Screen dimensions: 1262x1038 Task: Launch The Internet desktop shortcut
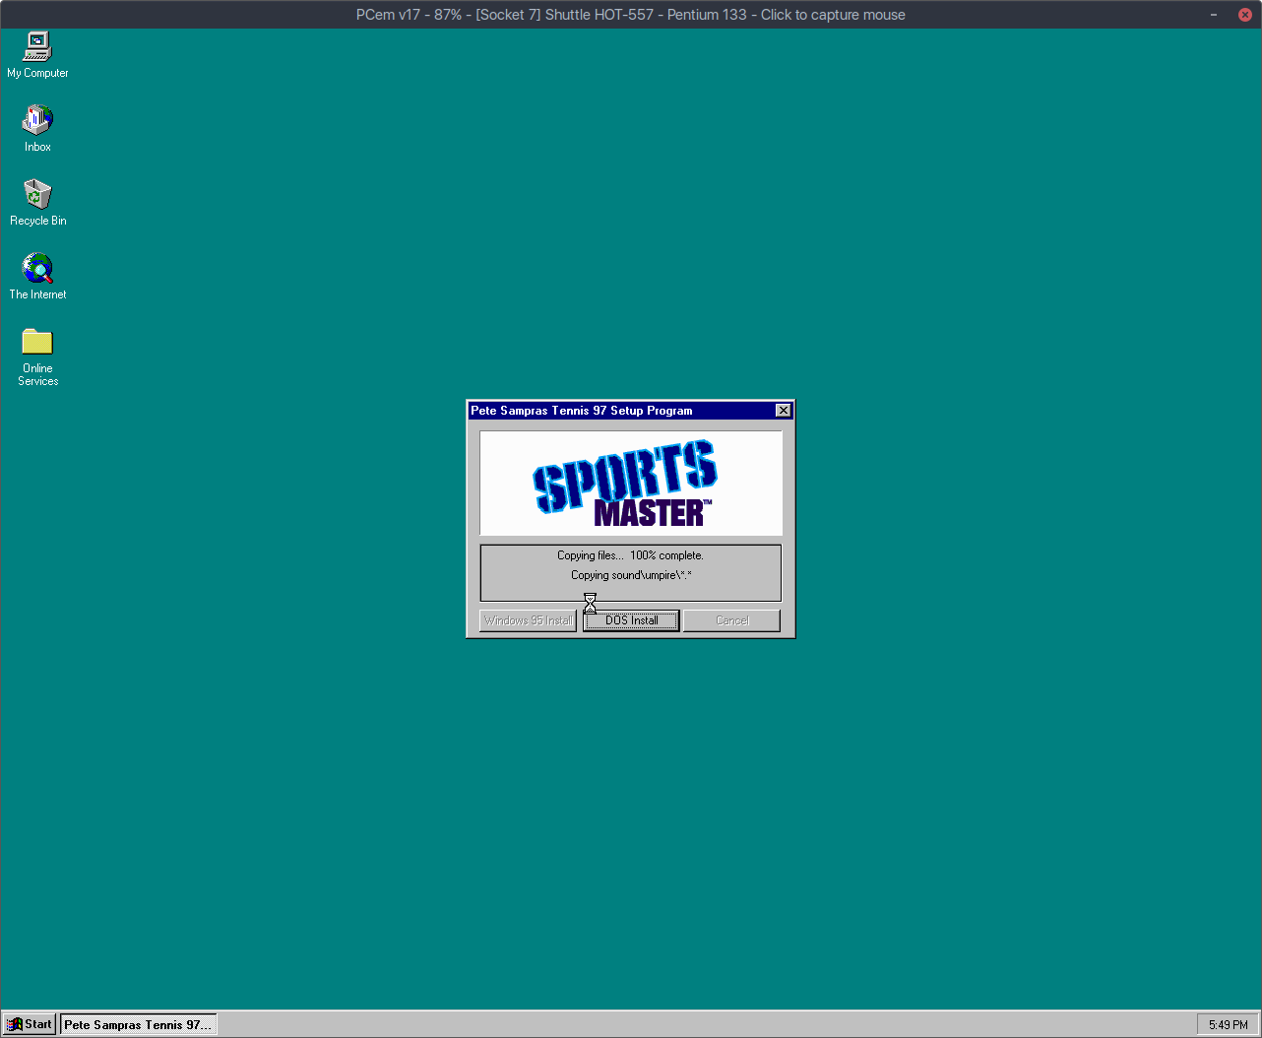pyautogui.click(x=37, y=268)
